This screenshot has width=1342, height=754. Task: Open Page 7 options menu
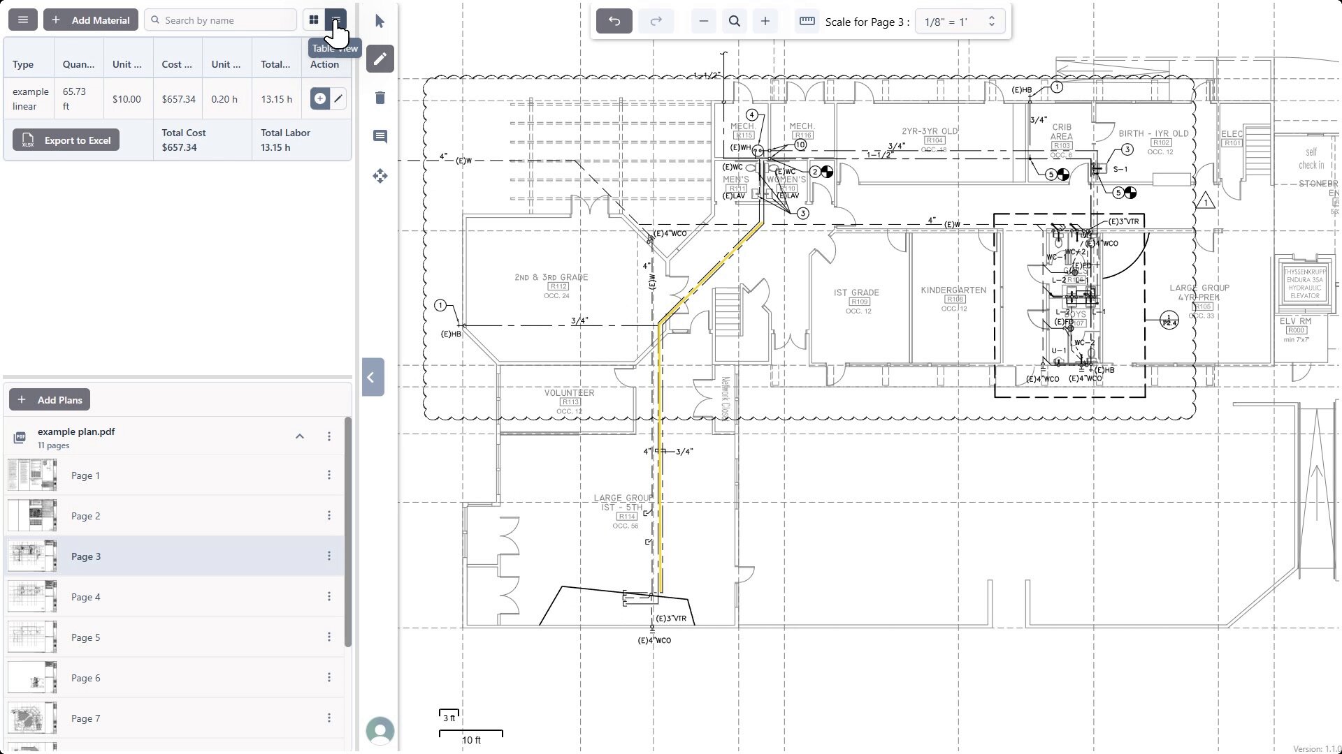[329, 718]
